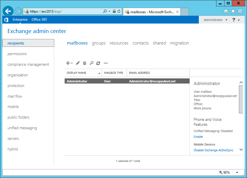This screenshot has height=178, width=247.
Task: Click the zoom level magnifier icon
Action: coord(221,172)
